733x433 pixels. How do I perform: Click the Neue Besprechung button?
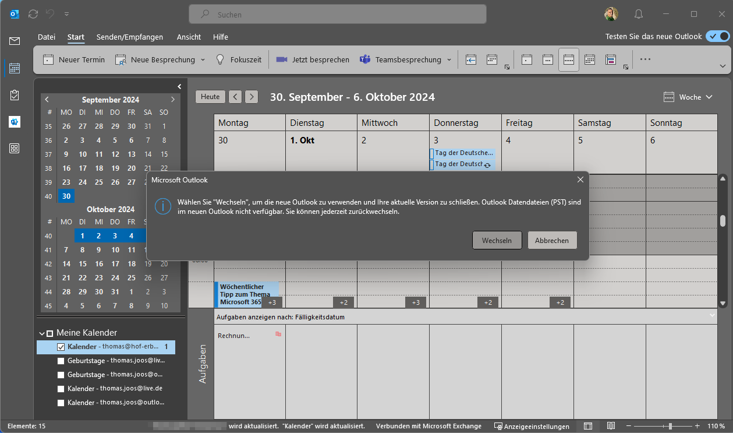(x=155, y=59)
